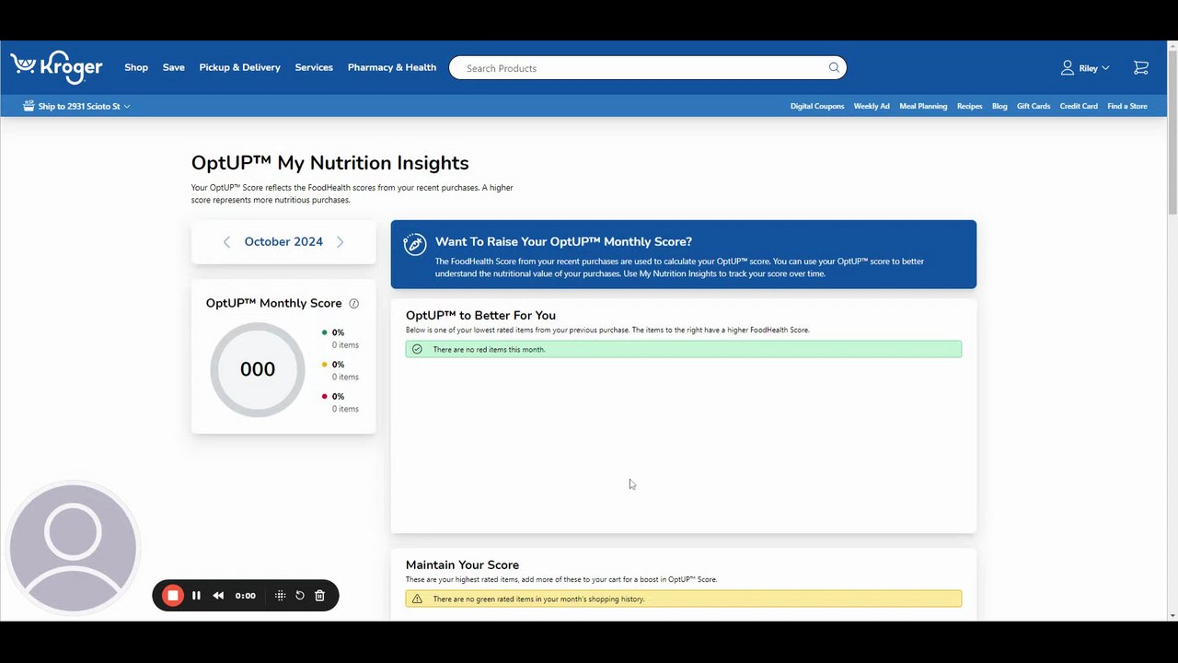Go to the previous month with left arrow

226,242
